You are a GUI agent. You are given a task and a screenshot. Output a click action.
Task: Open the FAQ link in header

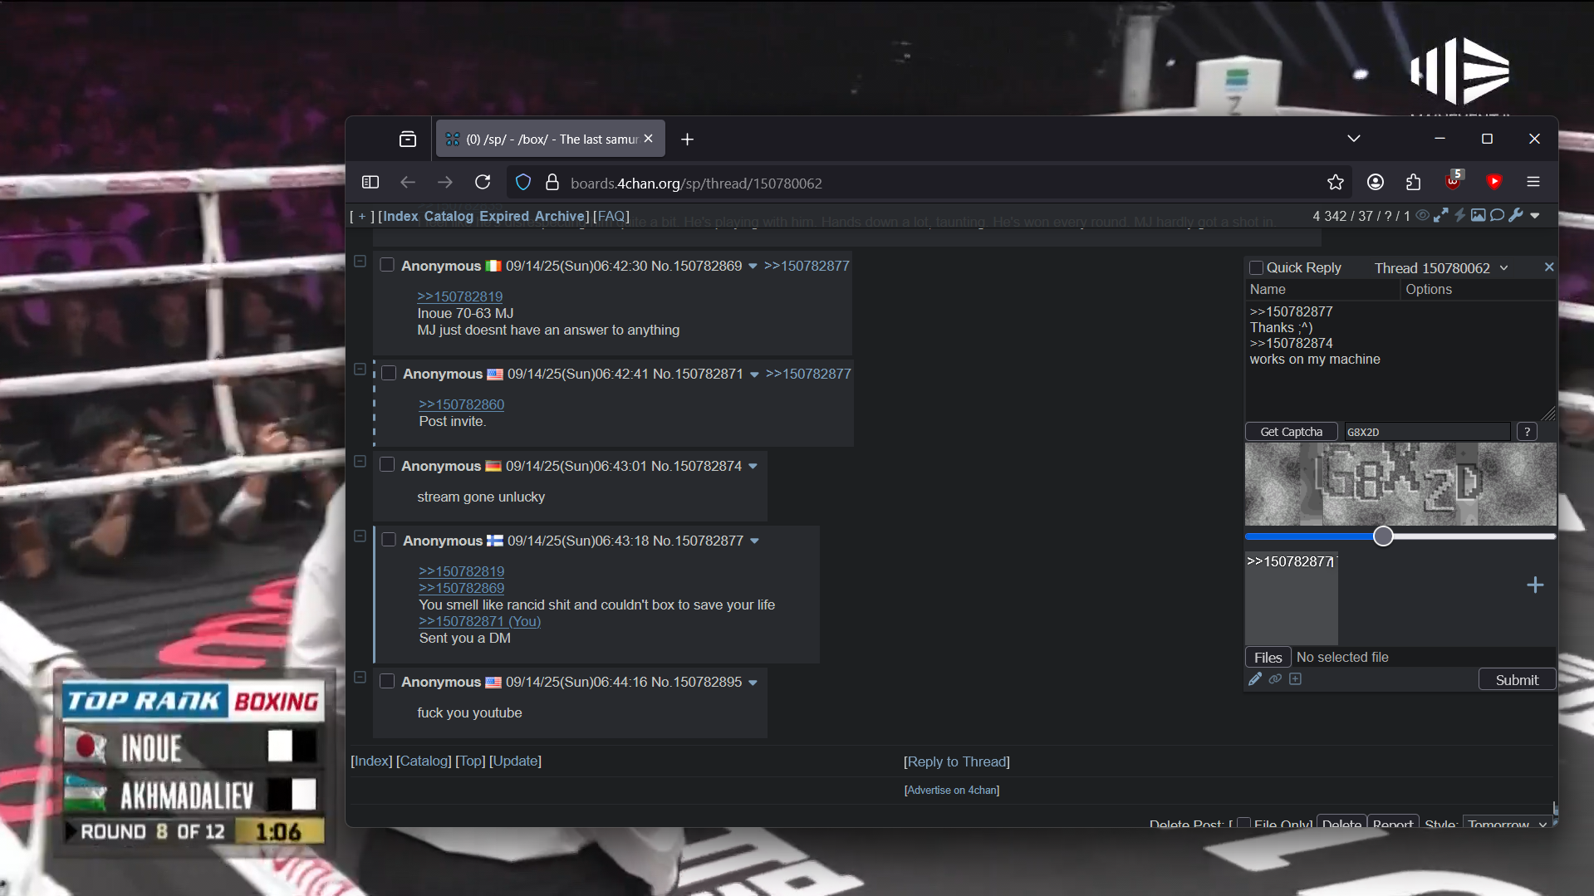pyautogui.click(x=611, y=216)
